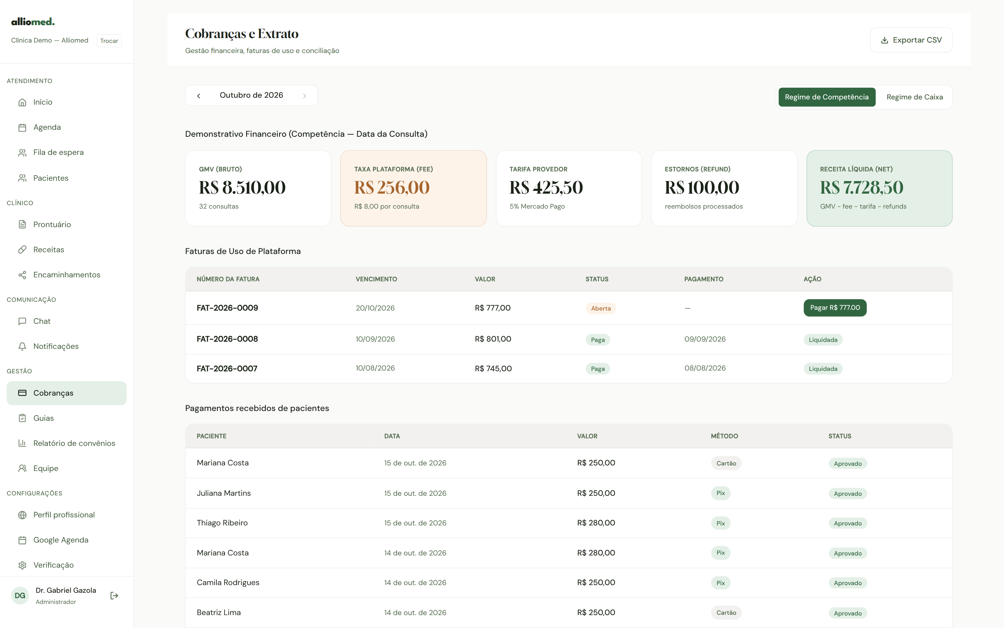
Task: Click the Relatório de convênios chart icon
Action: pyautogui.click(x=22, y=443)
